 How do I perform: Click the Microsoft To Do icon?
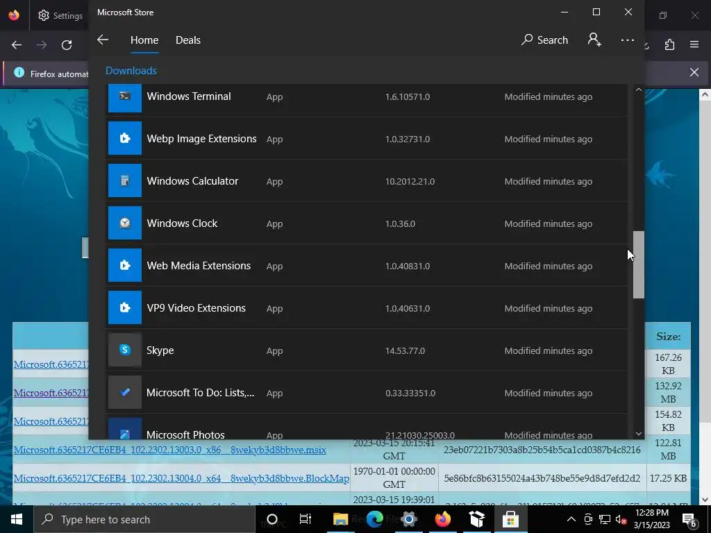(125, 392)
